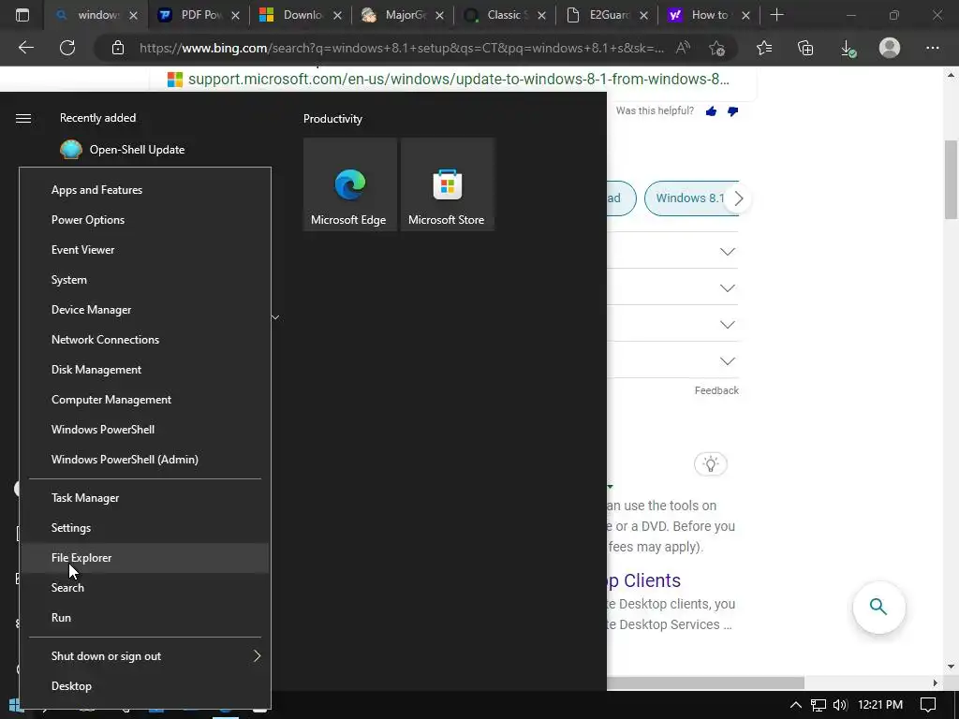Open the Favorites list icon
Viewport: 959px width, 719px height.
point(764,48)
